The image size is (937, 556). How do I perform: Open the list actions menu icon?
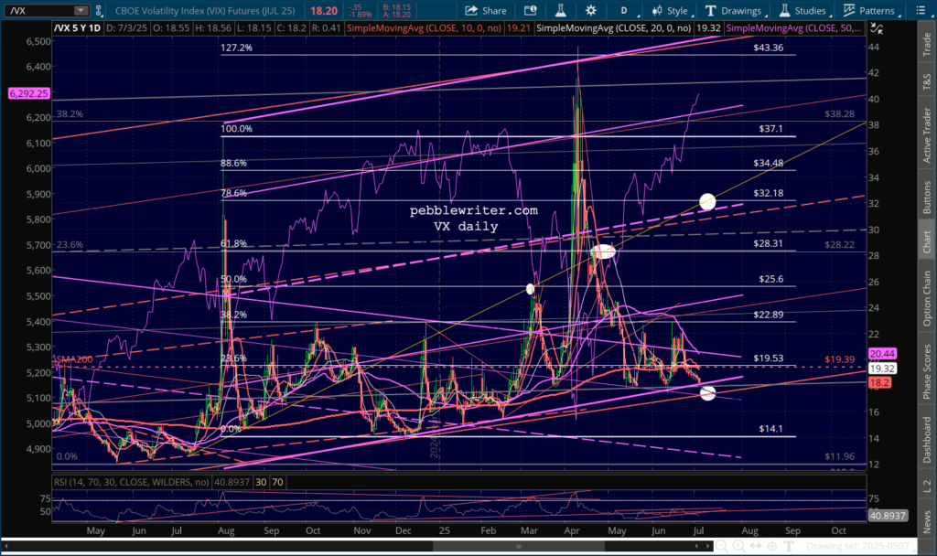pyautogui.click(x=921, y=11)
